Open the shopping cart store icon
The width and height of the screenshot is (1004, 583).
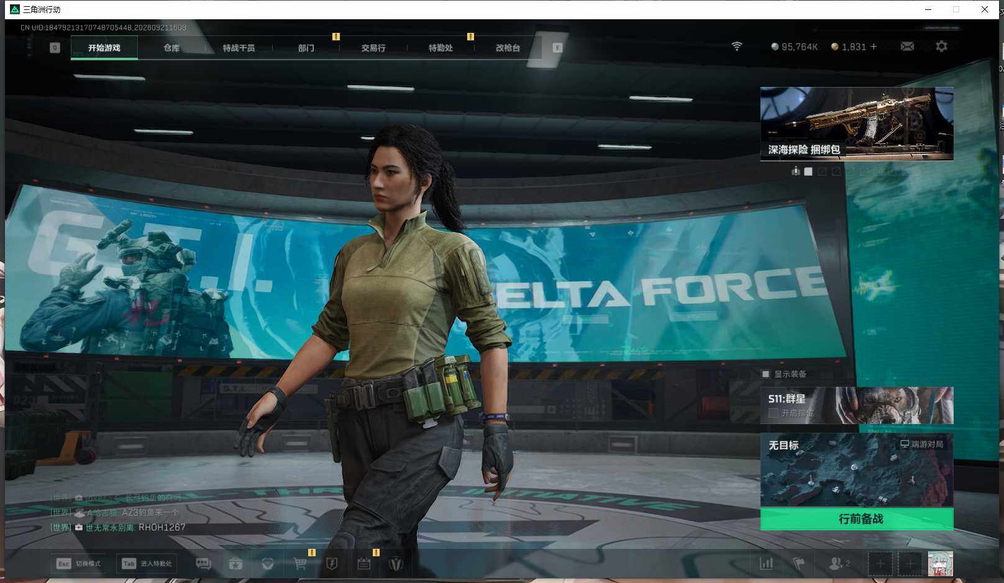click(300, 564)
